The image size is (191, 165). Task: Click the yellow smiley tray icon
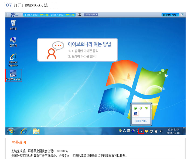point(146,131)
